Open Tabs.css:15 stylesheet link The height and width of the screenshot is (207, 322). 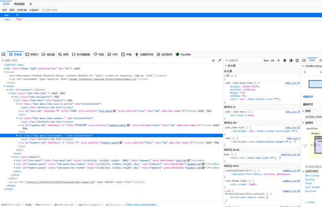coord(293,127)
